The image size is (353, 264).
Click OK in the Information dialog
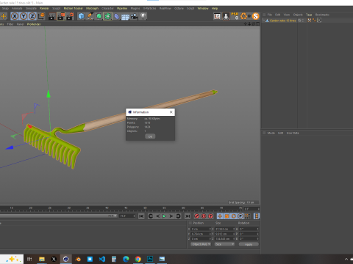coord(150,136)
